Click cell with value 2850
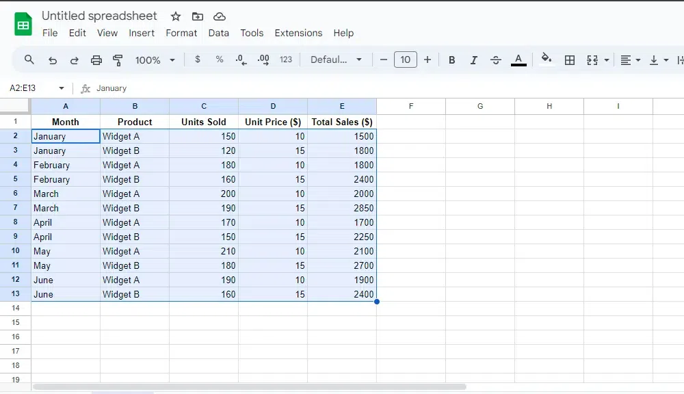684x394 pixels. tap(342, 208)
